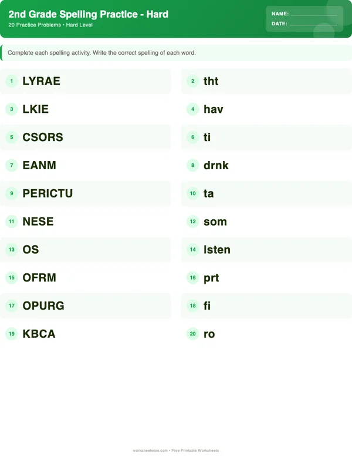Click the incomplete word drnk
The width and height of the screenshot is (352, 456).
[x=216, y=166]
